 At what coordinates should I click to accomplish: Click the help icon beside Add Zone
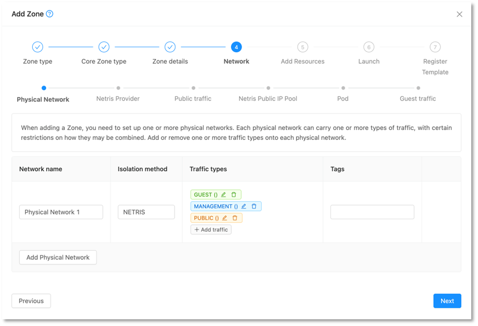pyautogui.click(x=50, y=14)
